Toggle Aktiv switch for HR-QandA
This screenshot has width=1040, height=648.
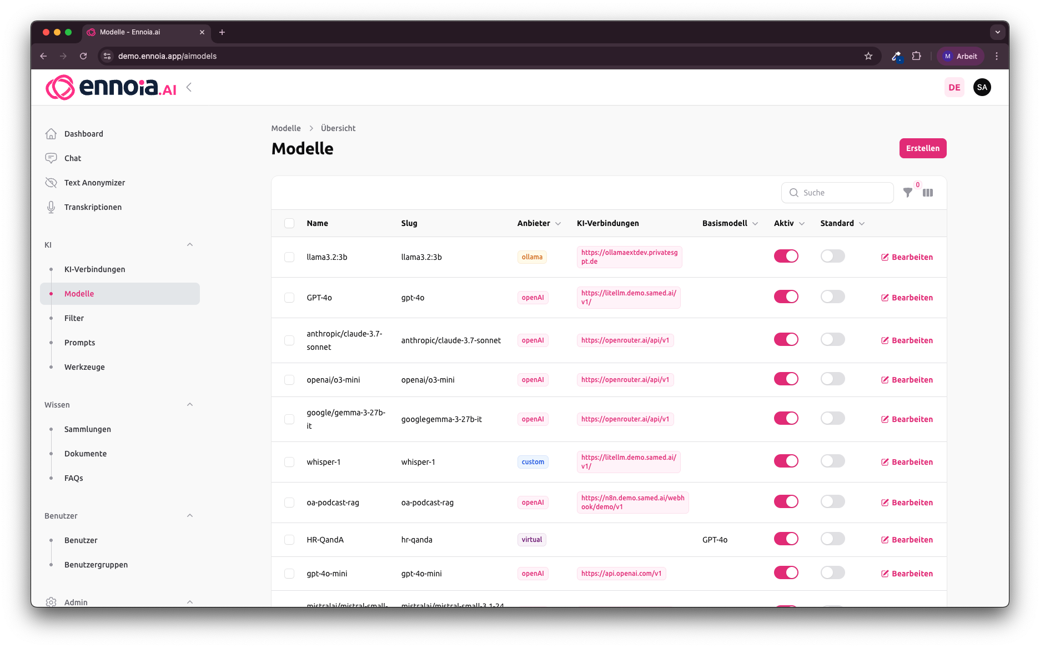coord(786,539)
